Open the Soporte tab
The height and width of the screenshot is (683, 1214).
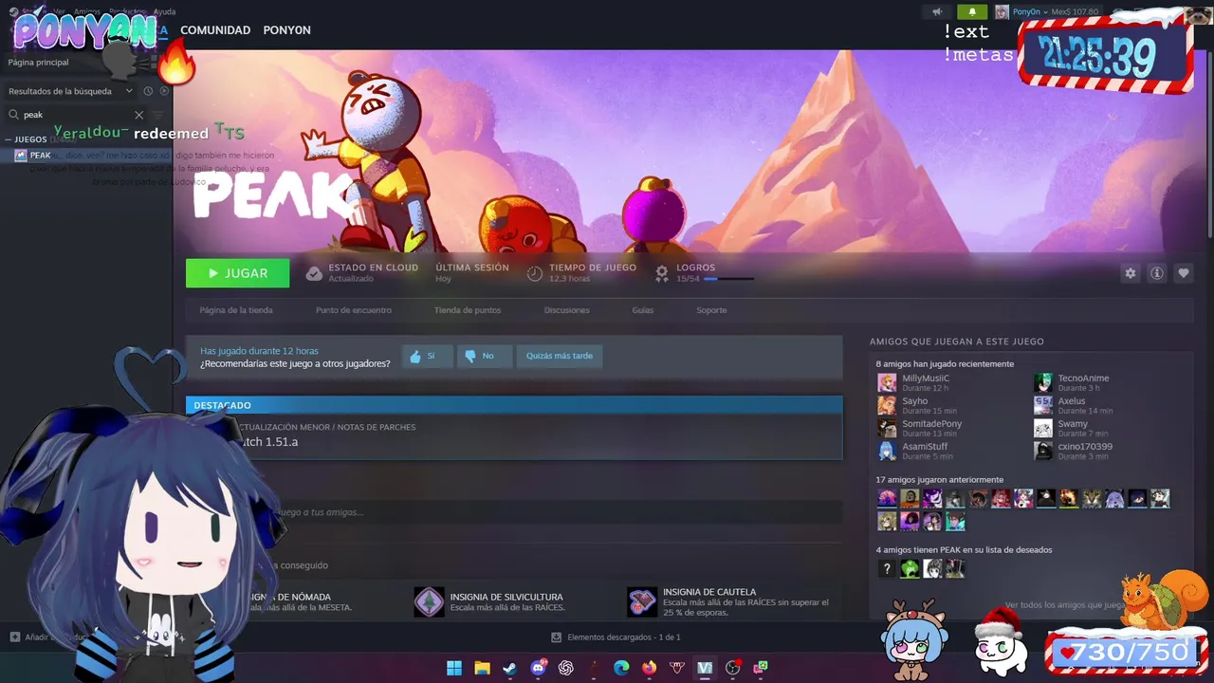pyautogui.click(x=711, y=310)
